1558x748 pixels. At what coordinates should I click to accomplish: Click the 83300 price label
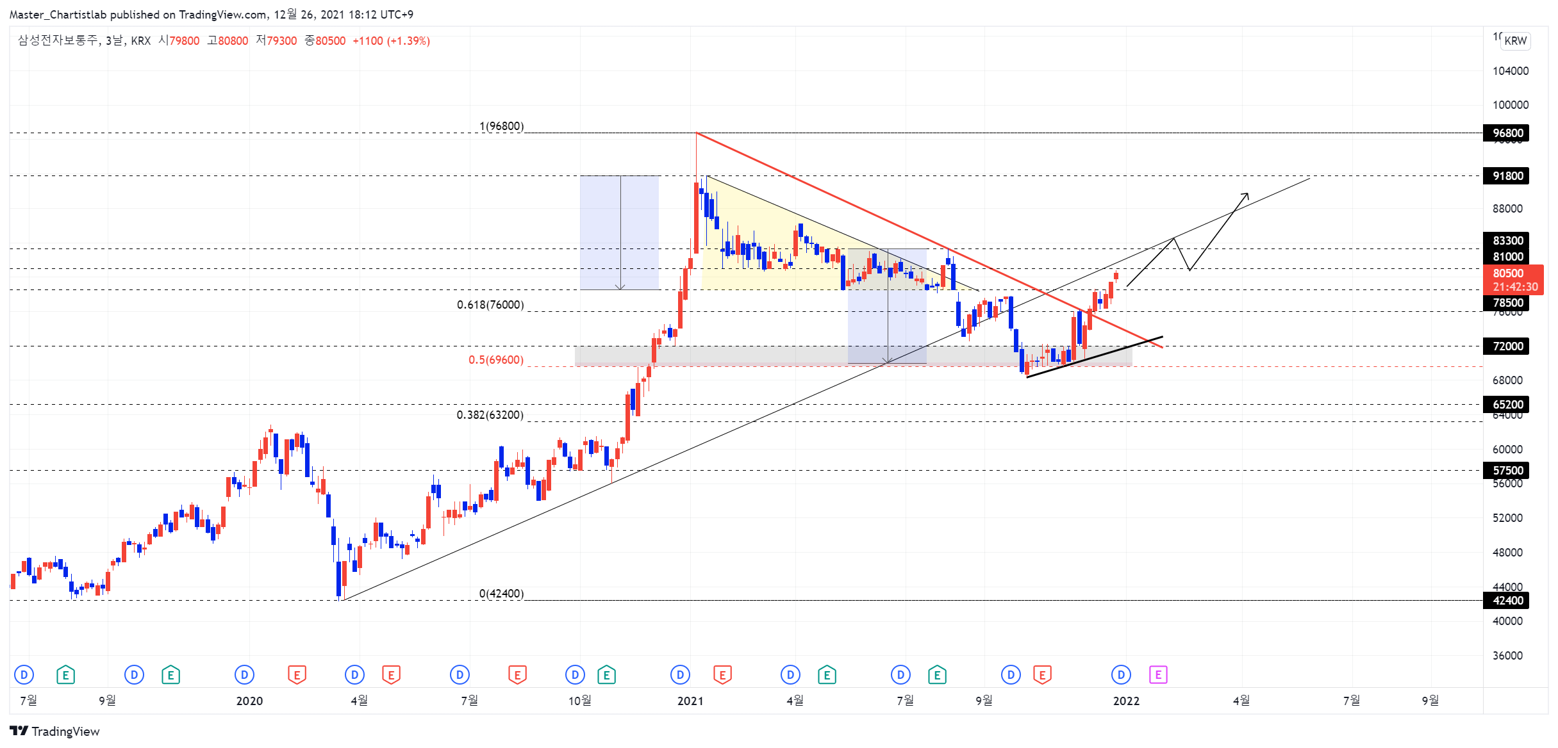[x=1506, y=241]
